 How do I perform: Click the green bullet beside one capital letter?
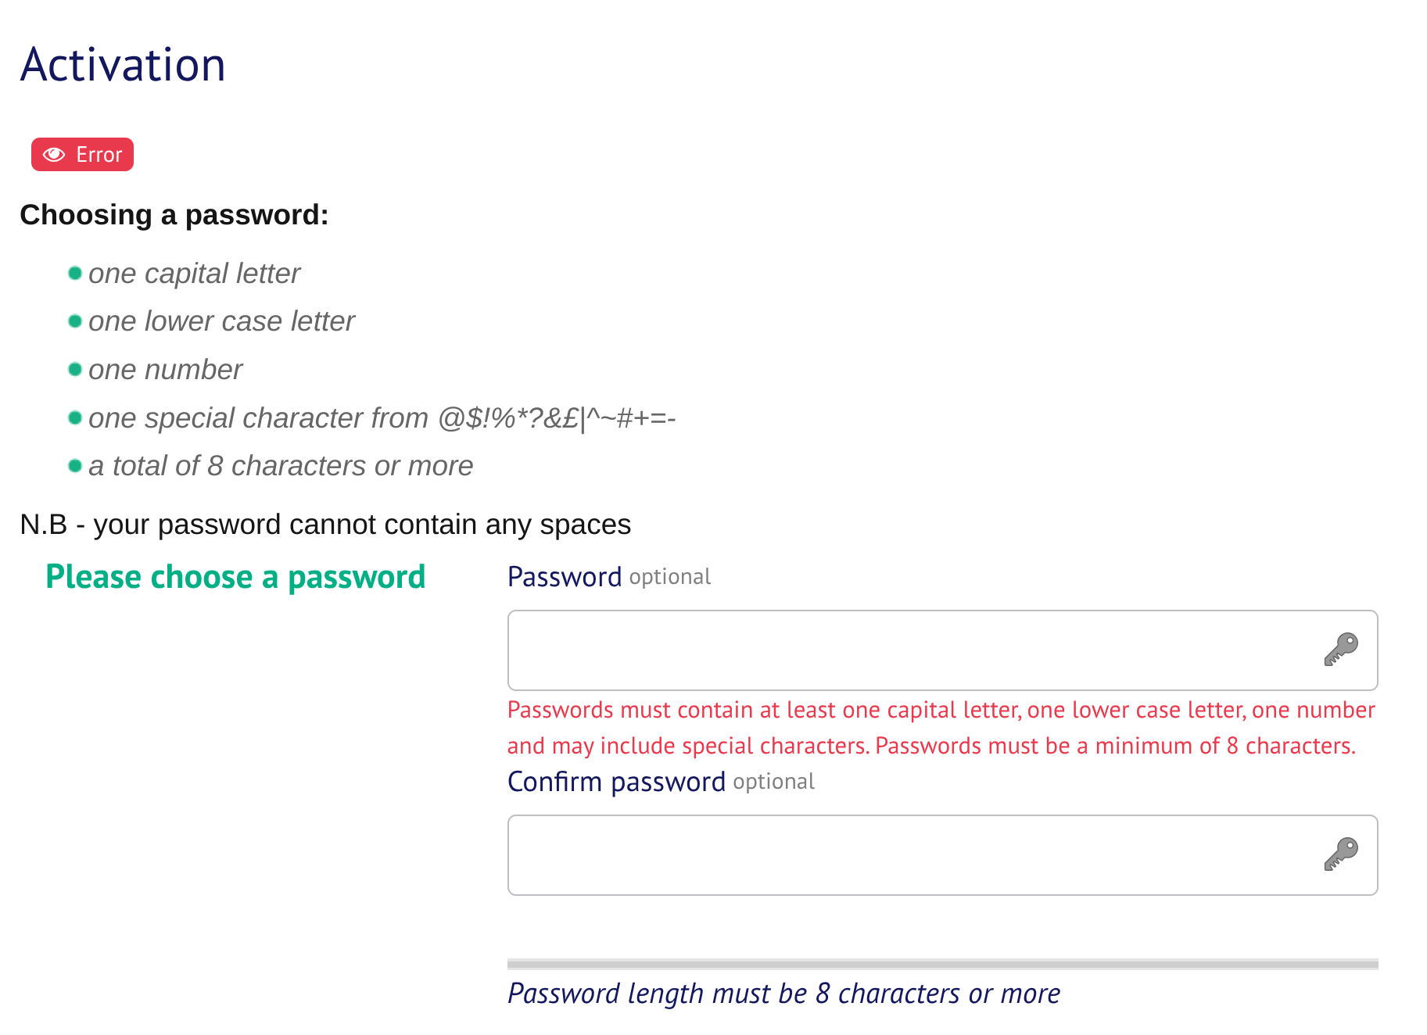click(x=75, y=273)
